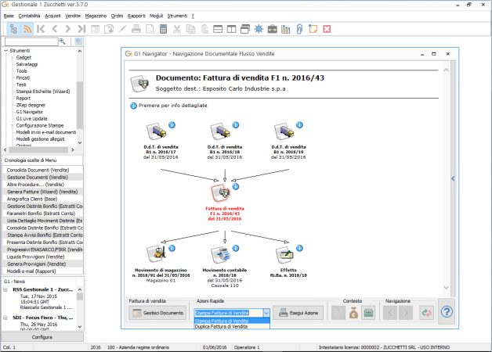The width and height of the screenshot is (492, 352).
Task: Open the Vendite menu
Action: coord(73,16)
